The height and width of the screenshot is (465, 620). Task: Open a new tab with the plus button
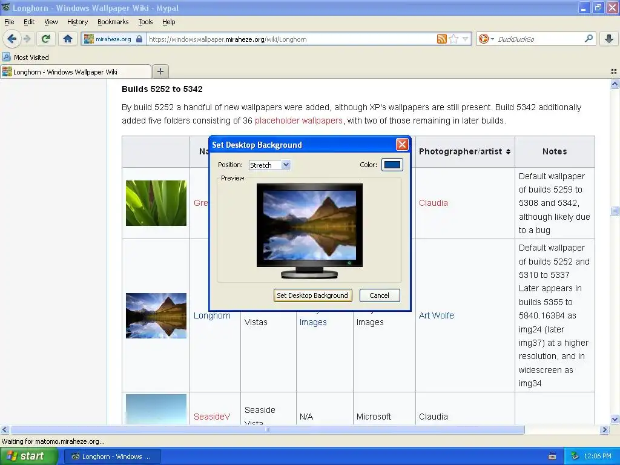click(160, 71)
